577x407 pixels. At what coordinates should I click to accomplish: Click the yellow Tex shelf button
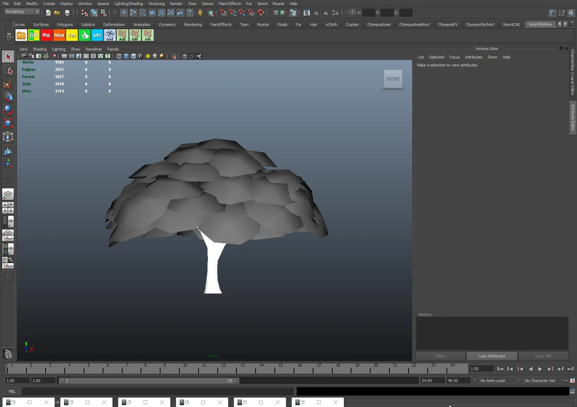[72, 35]
